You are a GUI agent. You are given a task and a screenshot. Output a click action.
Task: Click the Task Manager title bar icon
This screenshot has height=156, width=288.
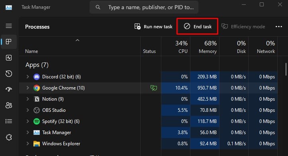pyautogui.click(x=9, y=7)
